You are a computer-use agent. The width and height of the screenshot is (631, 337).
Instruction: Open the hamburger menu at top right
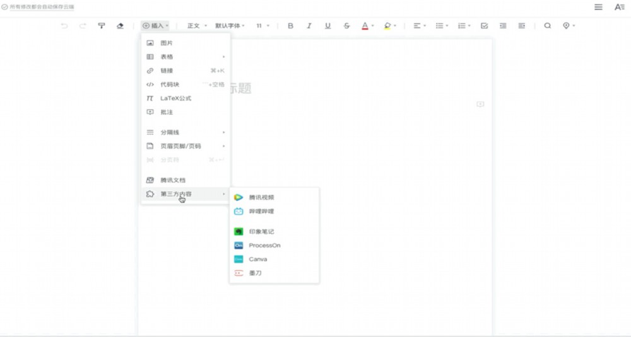598,7
